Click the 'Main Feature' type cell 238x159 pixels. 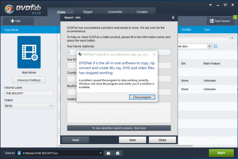(212, 63)
